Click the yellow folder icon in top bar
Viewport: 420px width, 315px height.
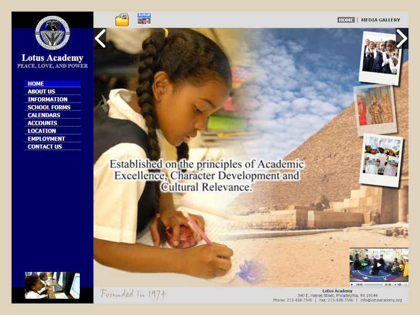tap(122, 20)
